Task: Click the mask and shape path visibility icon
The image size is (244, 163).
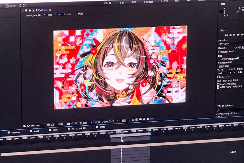Action: click(32, 126)
